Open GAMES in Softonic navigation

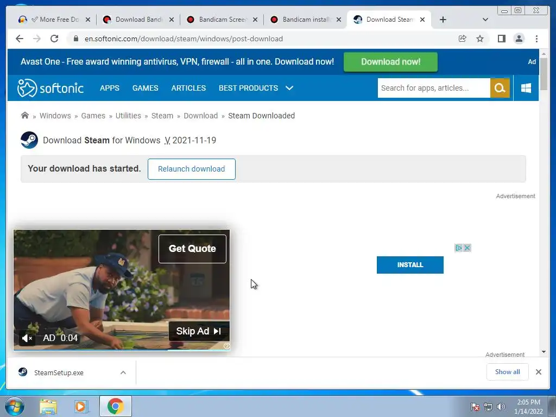[146, 88]
